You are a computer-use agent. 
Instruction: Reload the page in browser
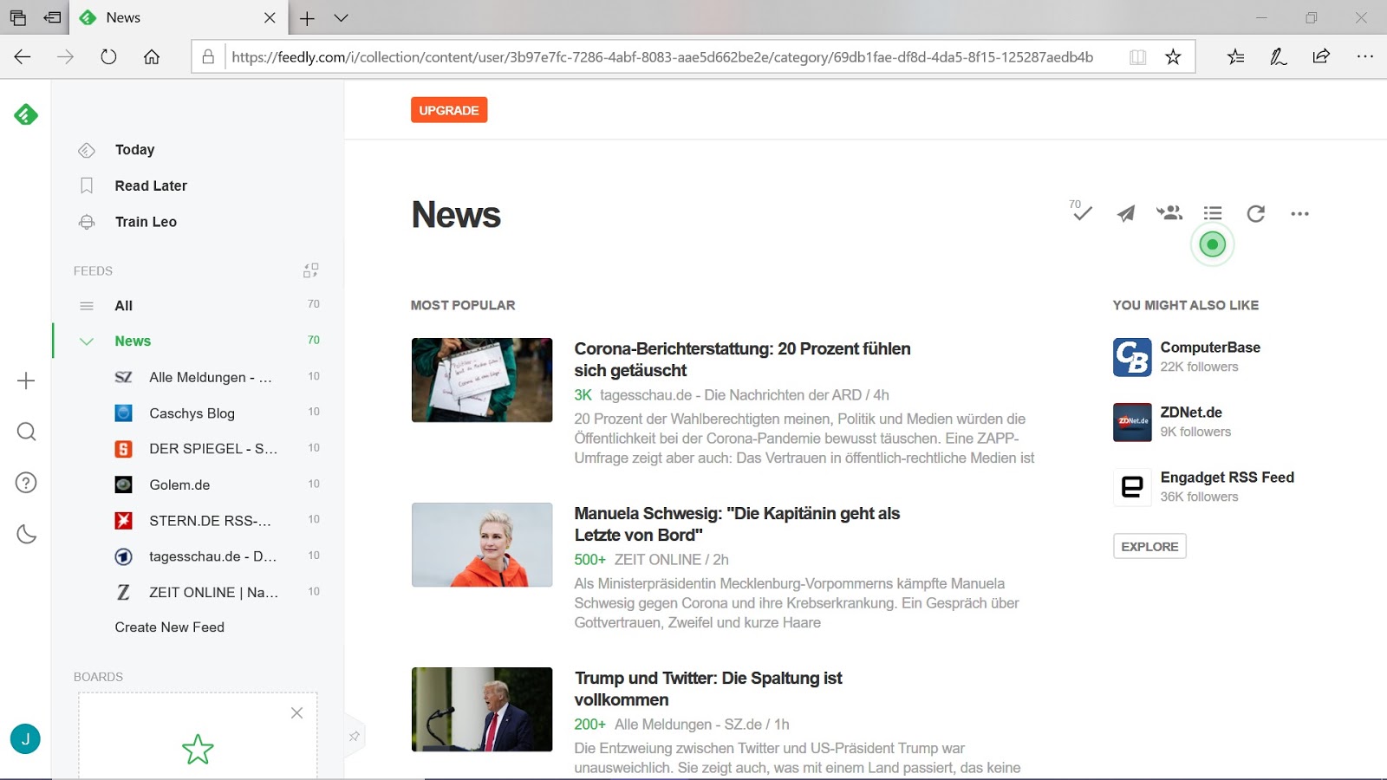tap(108, 57)
